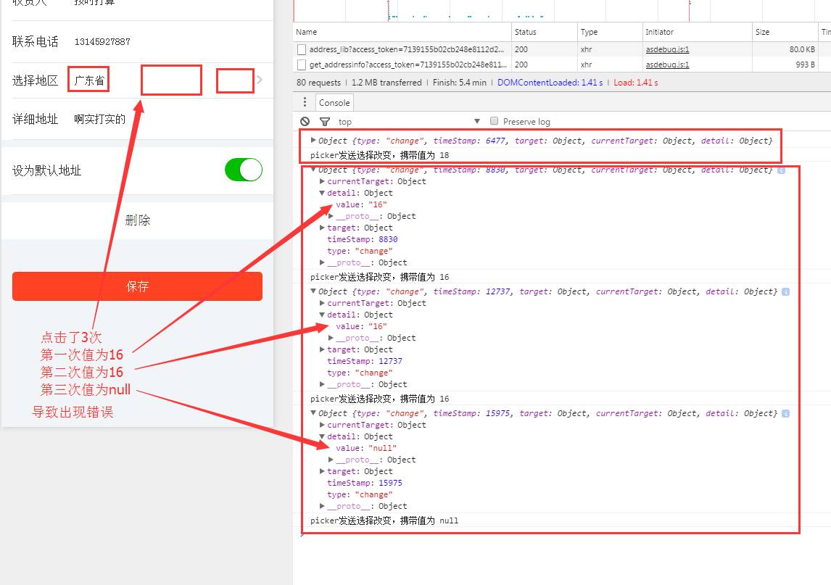Click the red 保存 save button

click(x=137, y=286)
